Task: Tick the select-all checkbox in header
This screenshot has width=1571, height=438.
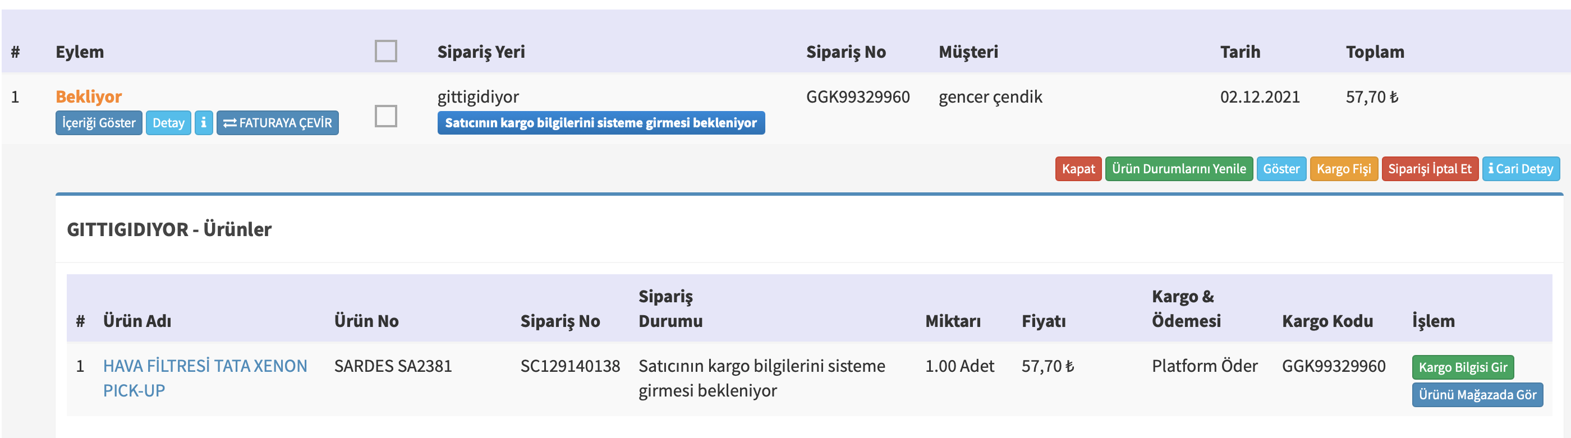Action: (385, 51)
